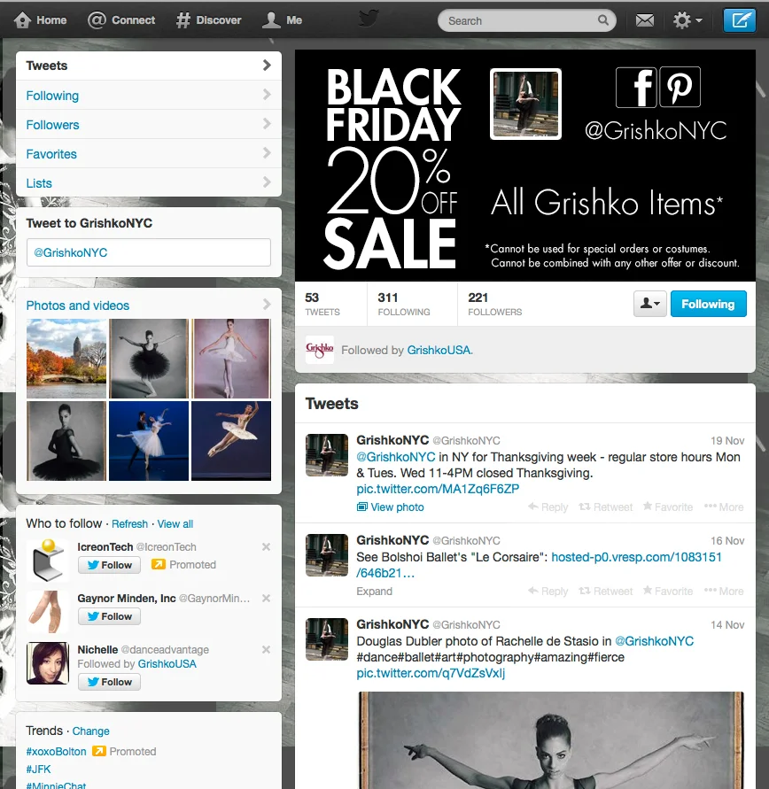Open direct messages envelope icon
Image resolution: width=769 pixels, height=789 pixels.
click(x=645, y=20)
